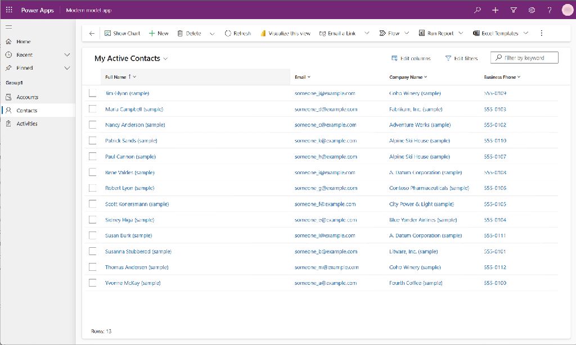576x345 pixels.
Task: Open more commands vertical ellipsis
Action: click(542, 34)
